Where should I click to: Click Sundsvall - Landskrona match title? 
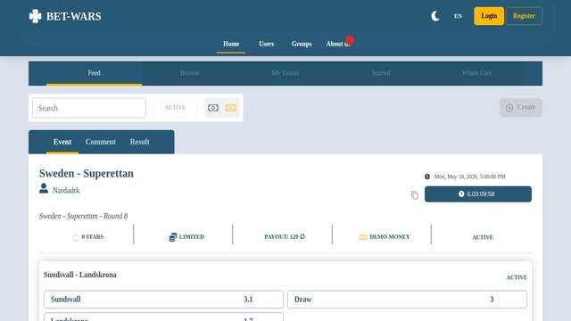(x=80, y=275)
